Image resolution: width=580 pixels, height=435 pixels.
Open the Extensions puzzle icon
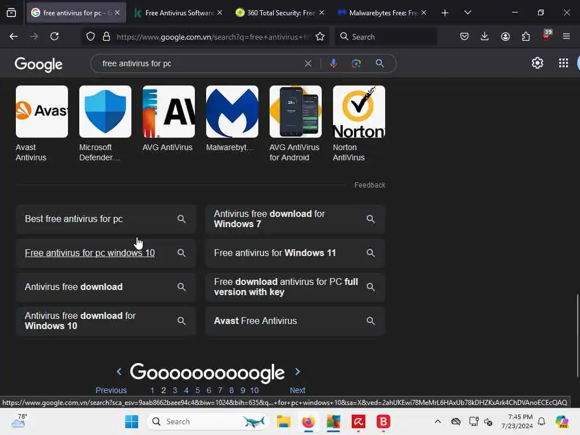click(x=526, y=36)
